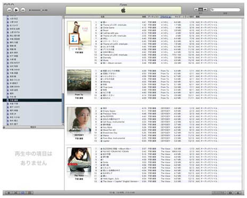
Task: Adjust the volume slider
Action: click(x=38, y=10)
